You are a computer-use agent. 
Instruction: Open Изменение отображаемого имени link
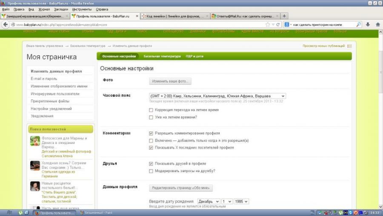click(x=59, y=86)
